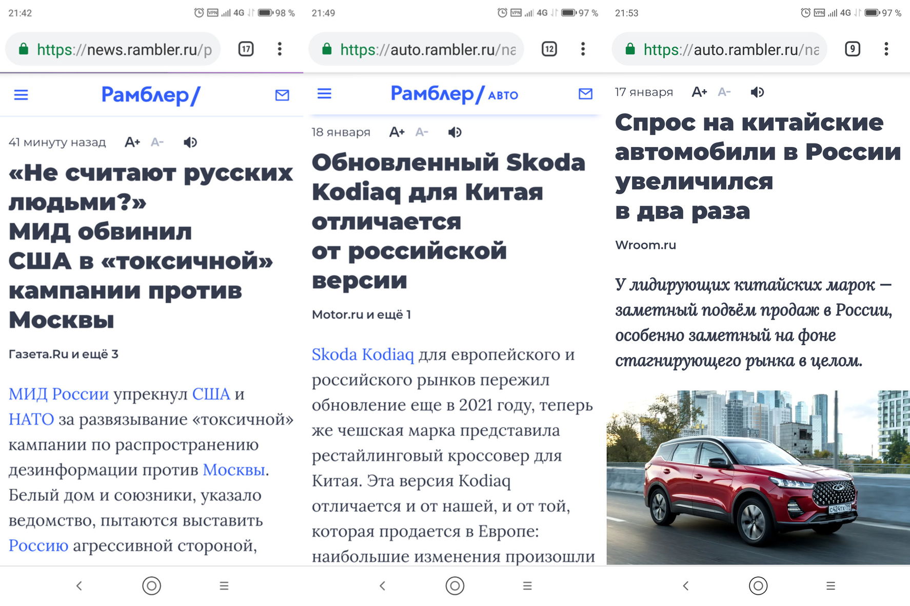Open mail icon on Рамблер Авто page

585,93
